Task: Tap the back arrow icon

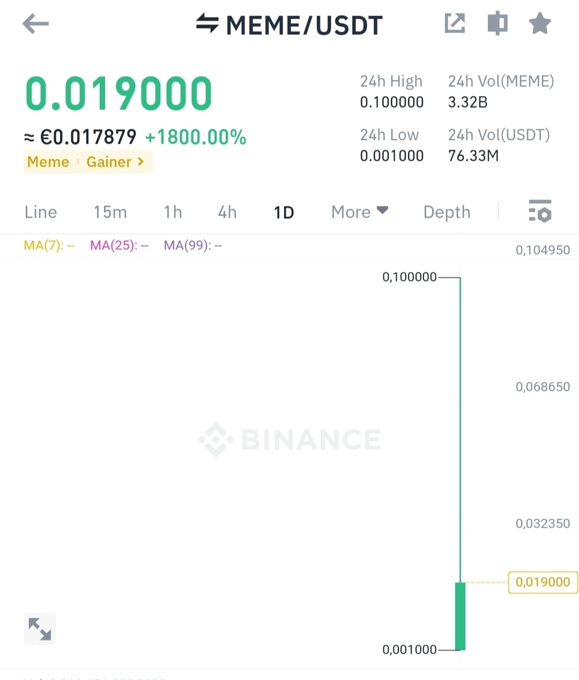Action: [x=35, y=24]
